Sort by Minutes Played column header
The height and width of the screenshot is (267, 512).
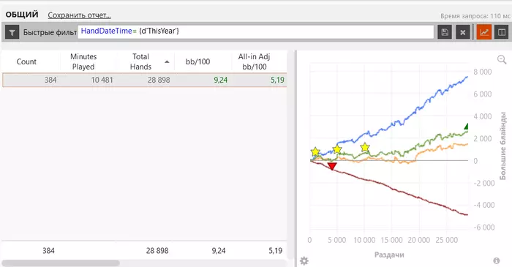pyautogui.click(x=83, y=61)
